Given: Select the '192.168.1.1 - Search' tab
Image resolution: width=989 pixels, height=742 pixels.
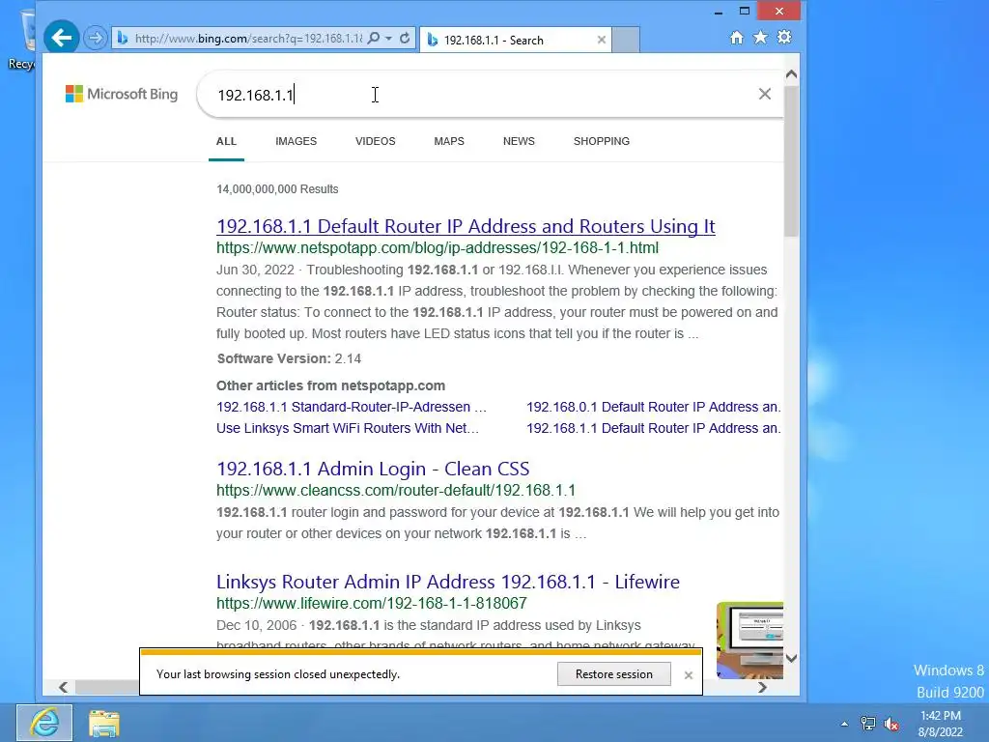Looking at the screenshot, I should click(516, 40).
